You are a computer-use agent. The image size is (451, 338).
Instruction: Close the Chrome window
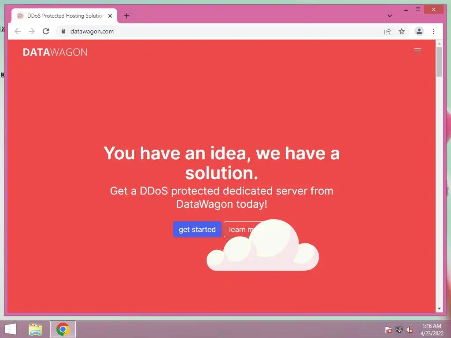click(434, 10)
